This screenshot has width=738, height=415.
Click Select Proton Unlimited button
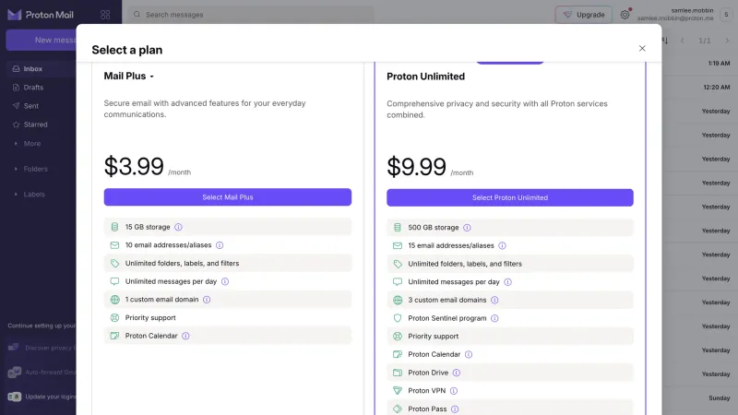click(x=510, y=197)
